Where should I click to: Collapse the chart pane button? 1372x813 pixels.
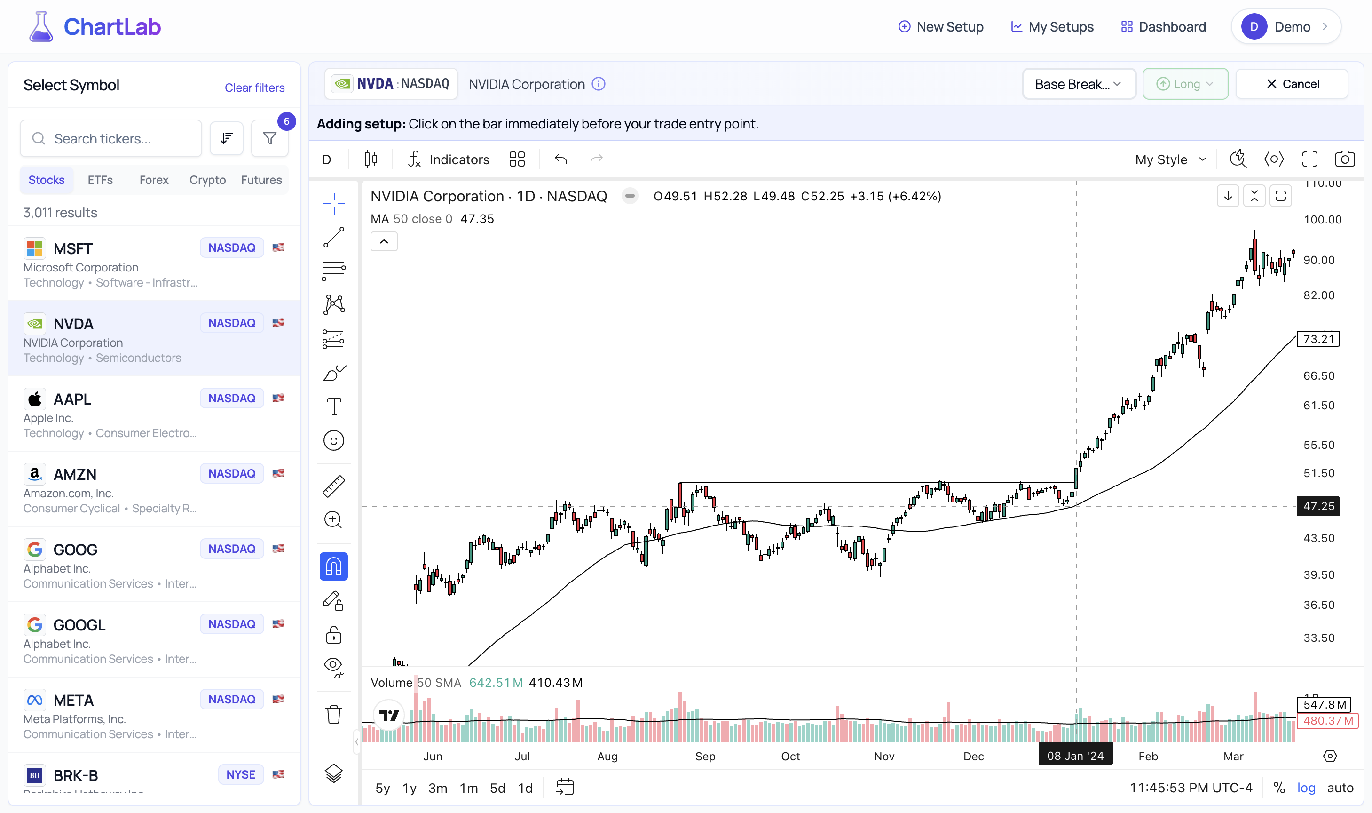pyautogui.click(x=1254, y=196)
